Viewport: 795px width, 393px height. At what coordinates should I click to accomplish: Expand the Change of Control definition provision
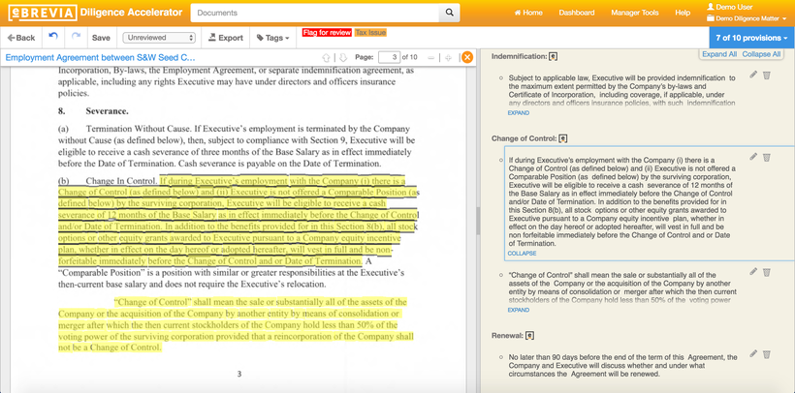point(518,310)
